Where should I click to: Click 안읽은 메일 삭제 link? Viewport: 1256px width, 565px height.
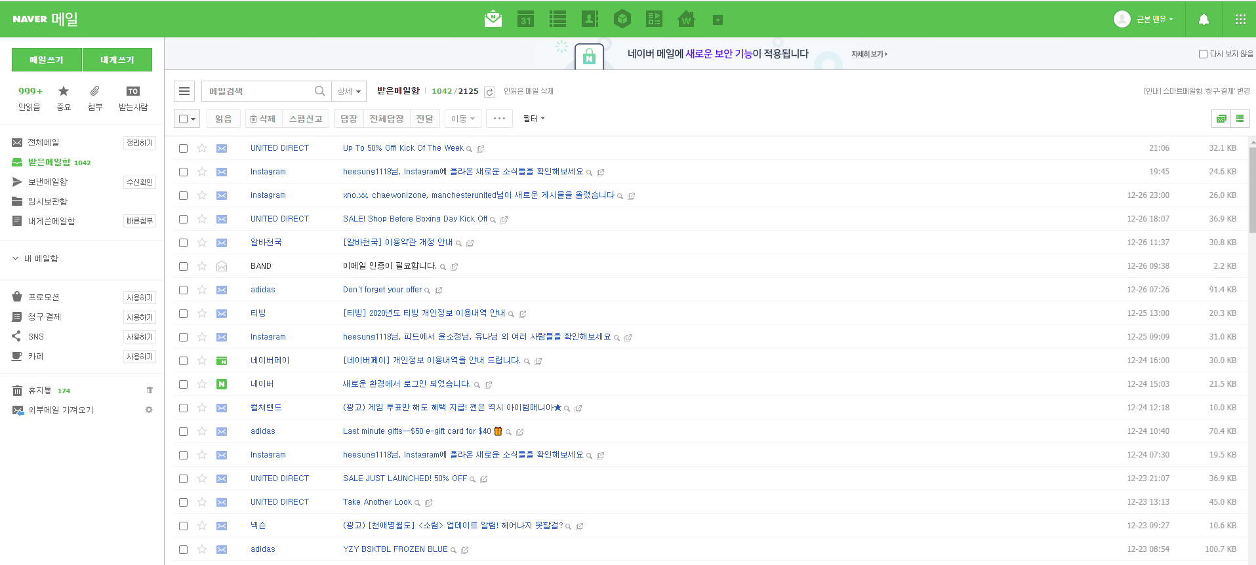point(529,91)
